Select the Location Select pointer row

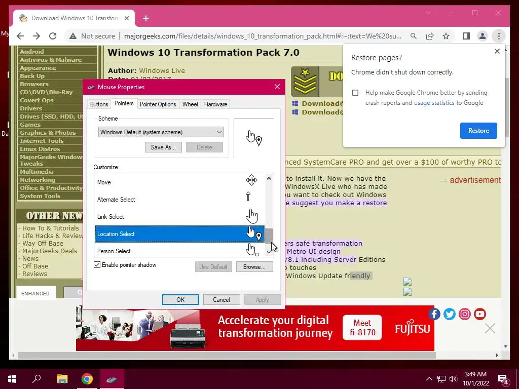click(x=179, y=234)
